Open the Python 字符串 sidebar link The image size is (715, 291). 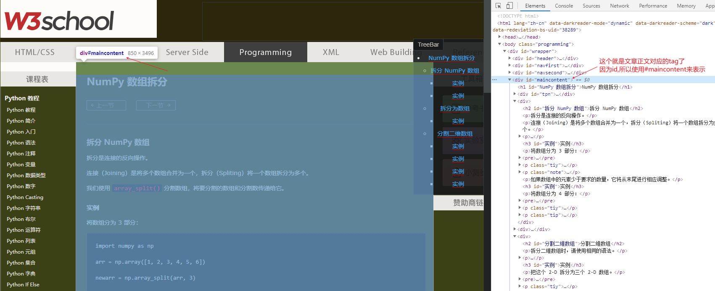click(x=24, y=208)
